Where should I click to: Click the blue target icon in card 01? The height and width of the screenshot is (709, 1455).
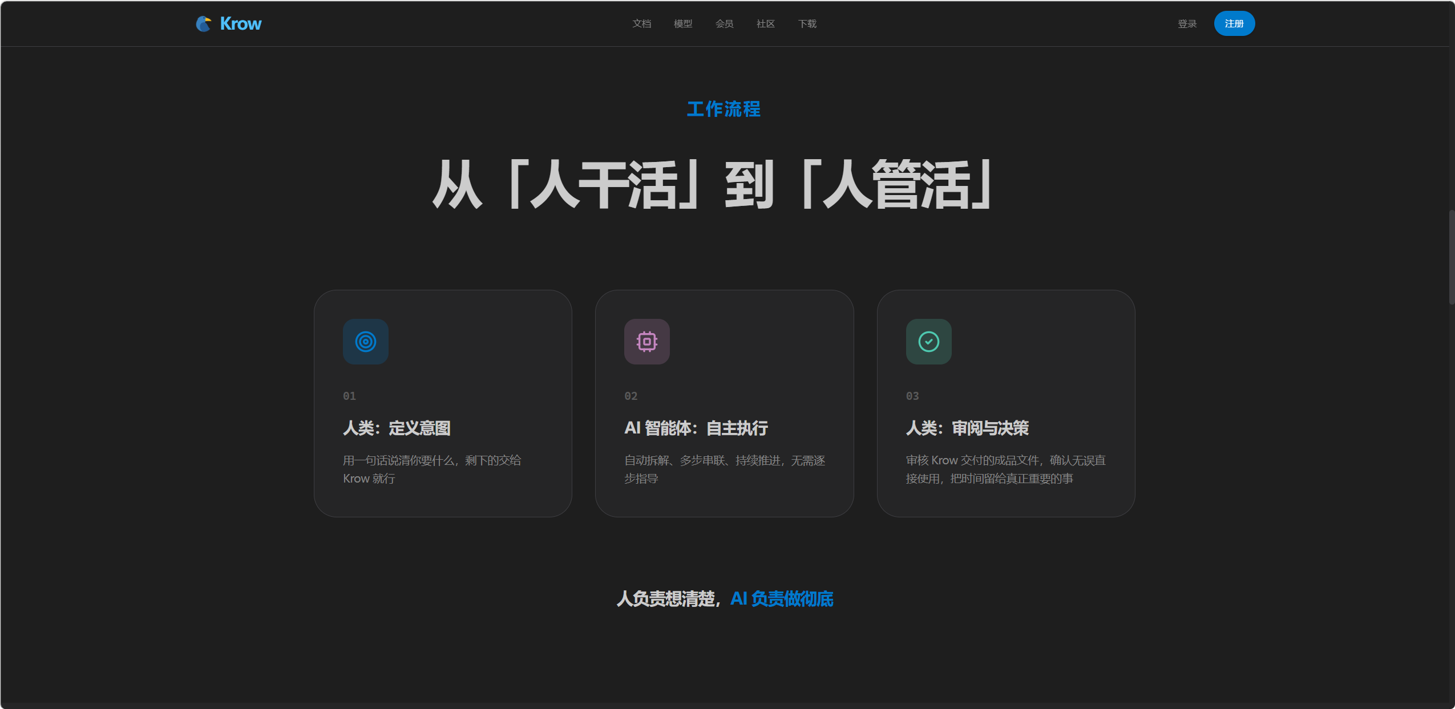point(366,342)
